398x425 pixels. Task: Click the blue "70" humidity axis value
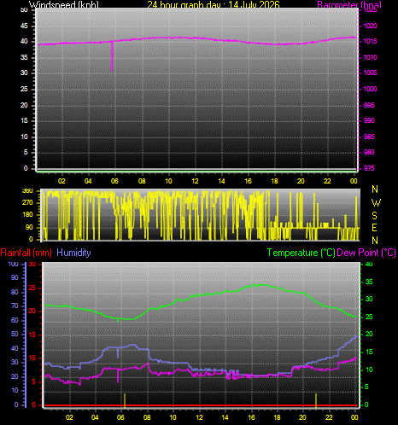15,306
